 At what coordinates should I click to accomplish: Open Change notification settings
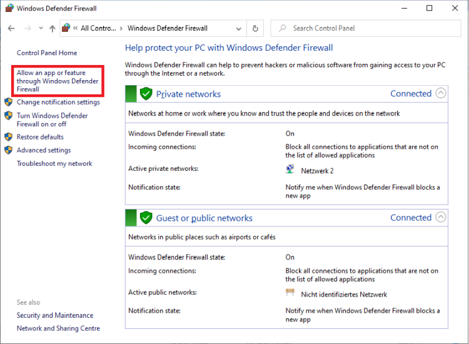coord(58,103)
